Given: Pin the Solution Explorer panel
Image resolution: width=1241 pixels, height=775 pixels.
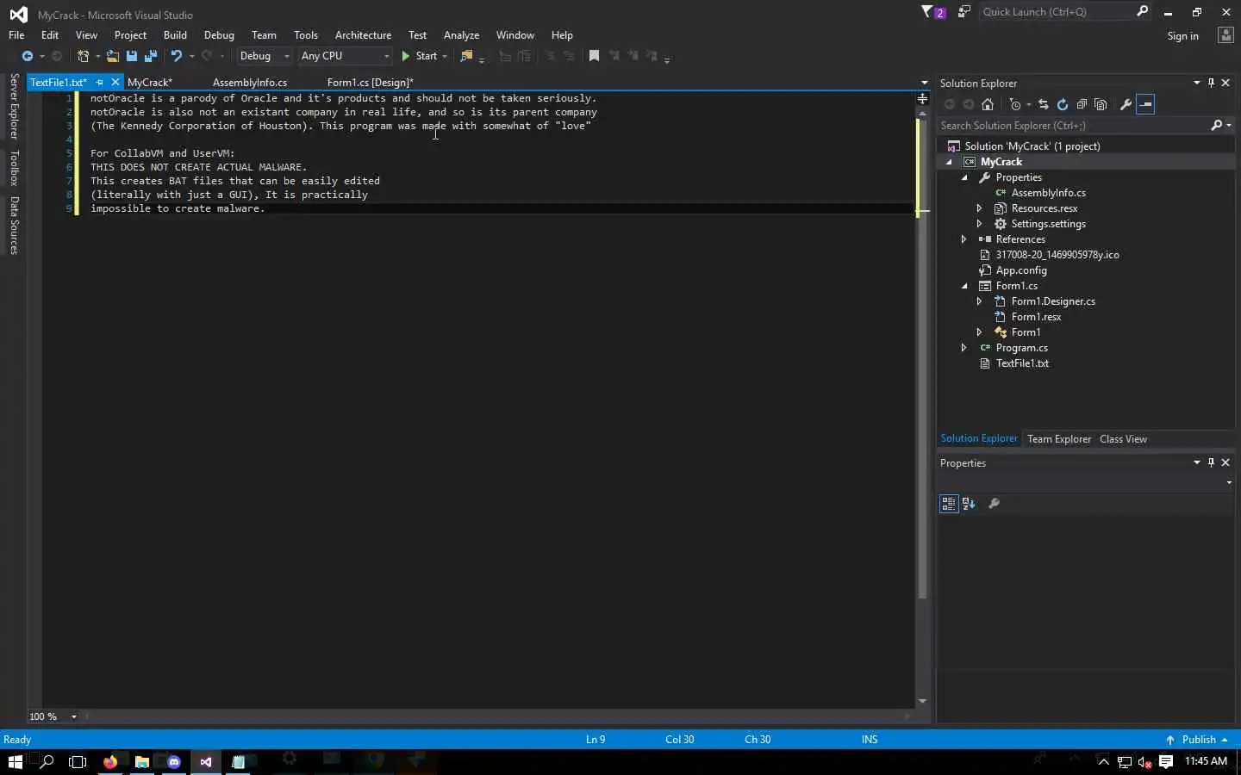Looking at the screenshot, I should 1211,83.
